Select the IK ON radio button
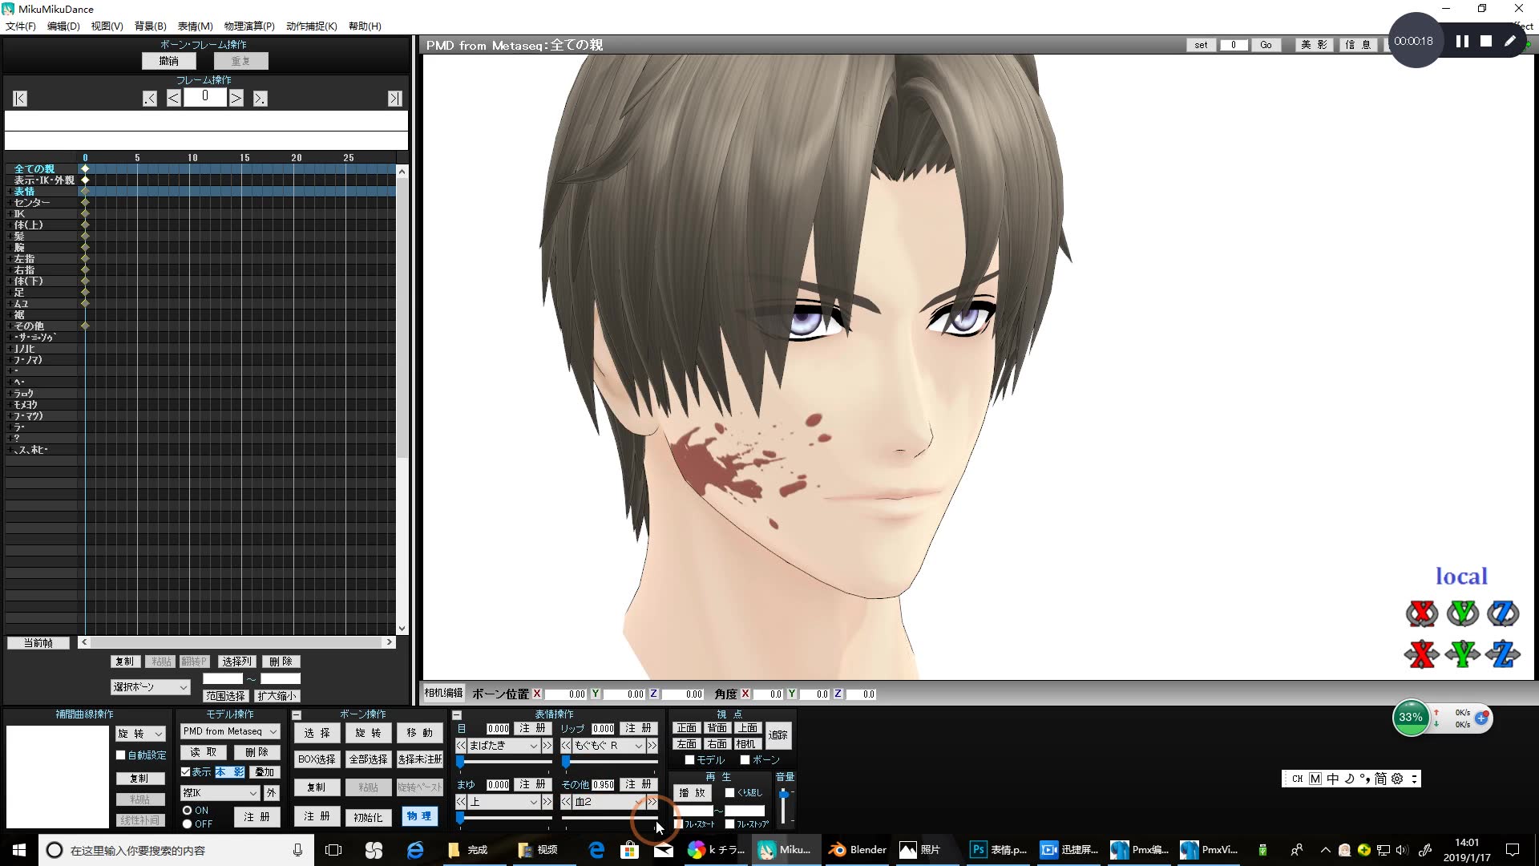The height and width of the screenshot is (866, 1539). [187, 811]
